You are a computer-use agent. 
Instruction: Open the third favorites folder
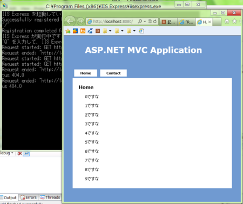(129, 31)
